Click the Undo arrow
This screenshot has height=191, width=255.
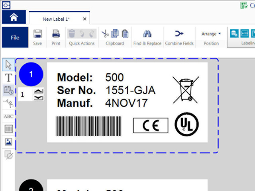pos(82,33)
